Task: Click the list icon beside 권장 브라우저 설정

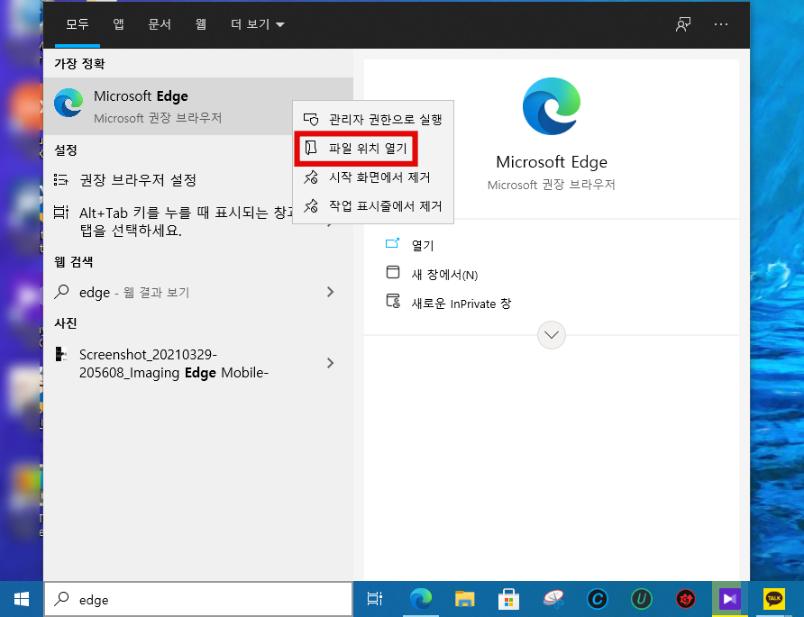Action: (x=61, y=180)
